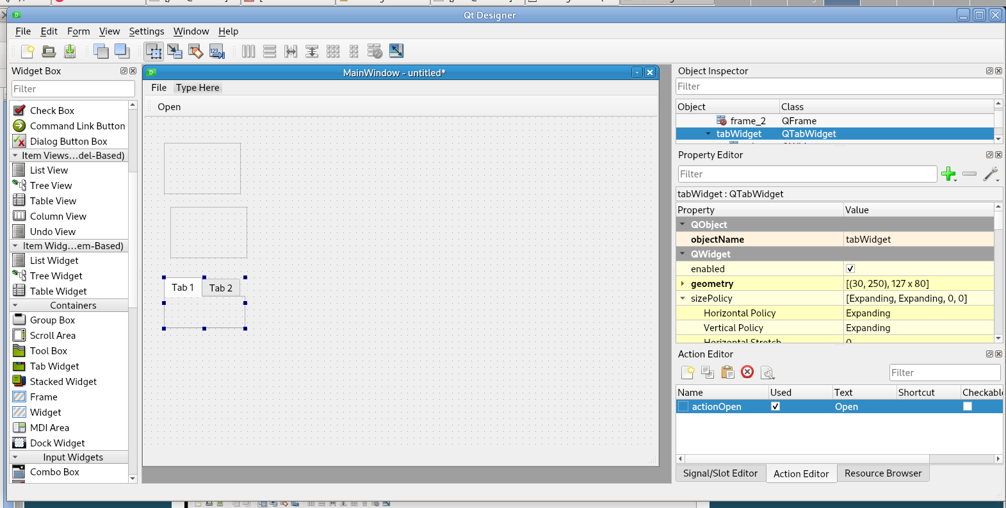Click the Open action on the form toolbar

[x=169, y=107]
